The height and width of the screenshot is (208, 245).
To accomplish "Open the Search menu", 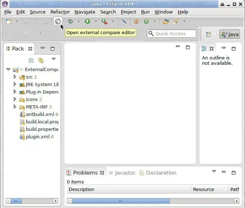I will pyautogui.click(x=108, y=12).
